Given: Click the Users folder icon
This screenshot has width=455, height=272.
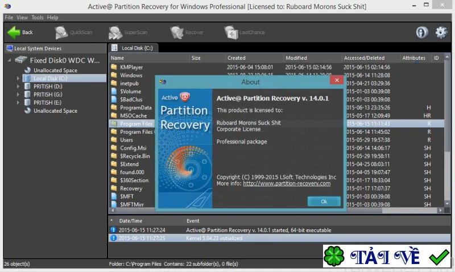Looking at the screenshot, I should (114, 139).
